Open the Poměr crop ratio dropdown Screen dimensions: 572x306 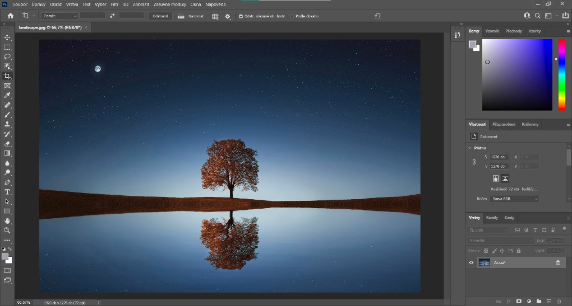pos(59,16)
